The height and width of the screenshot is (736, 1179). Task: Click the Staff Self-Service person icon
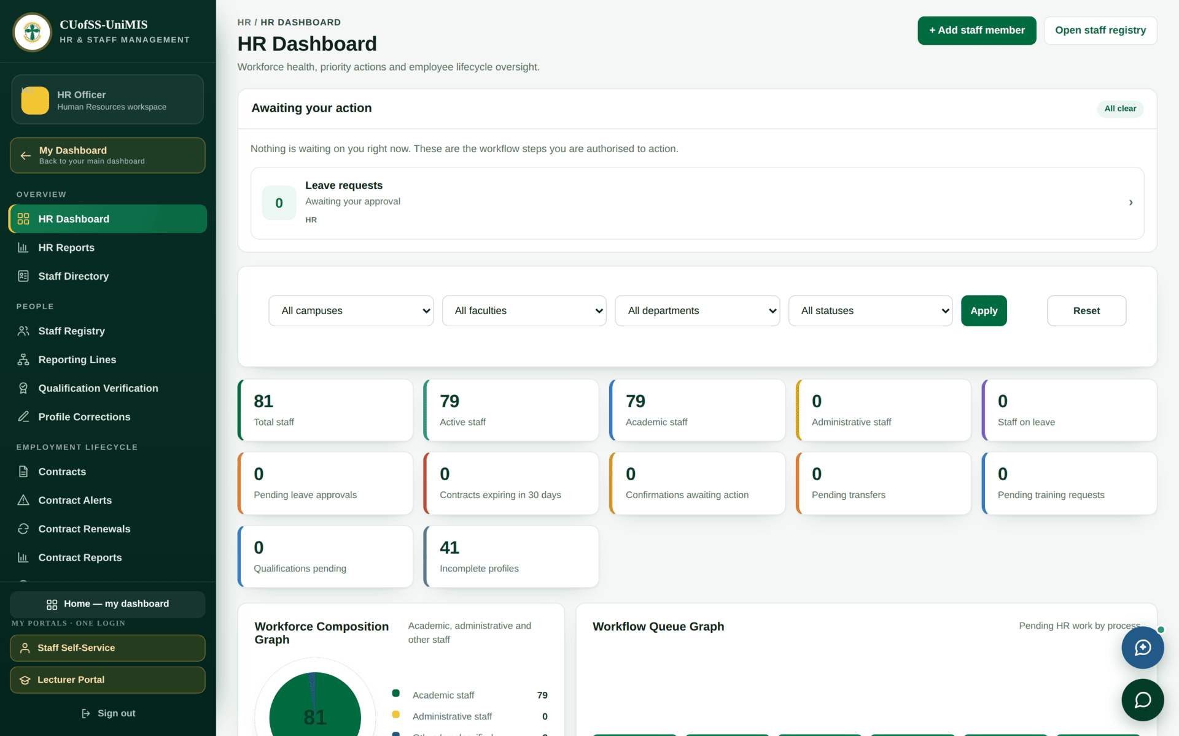coord(25,648)
